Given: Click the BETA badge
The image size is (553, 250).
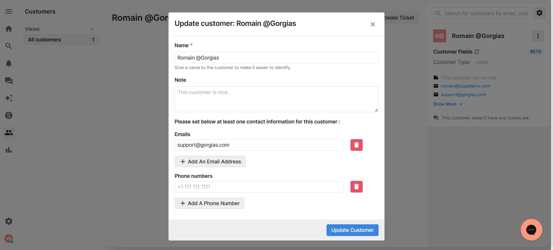Looking at the screenshot, I should (535, 52).
